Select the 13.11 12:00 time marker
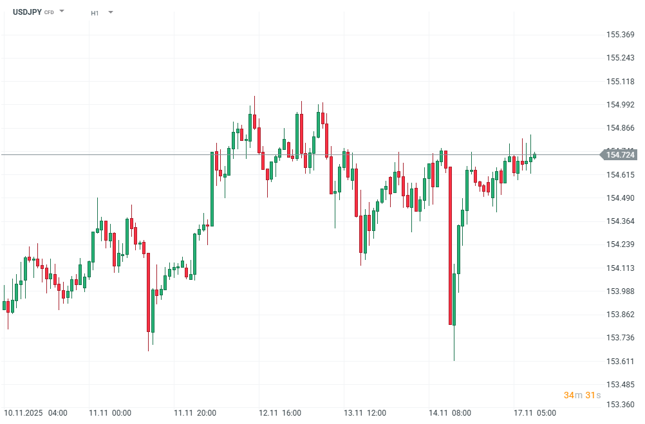645x424 pixels. pos(365,412)
